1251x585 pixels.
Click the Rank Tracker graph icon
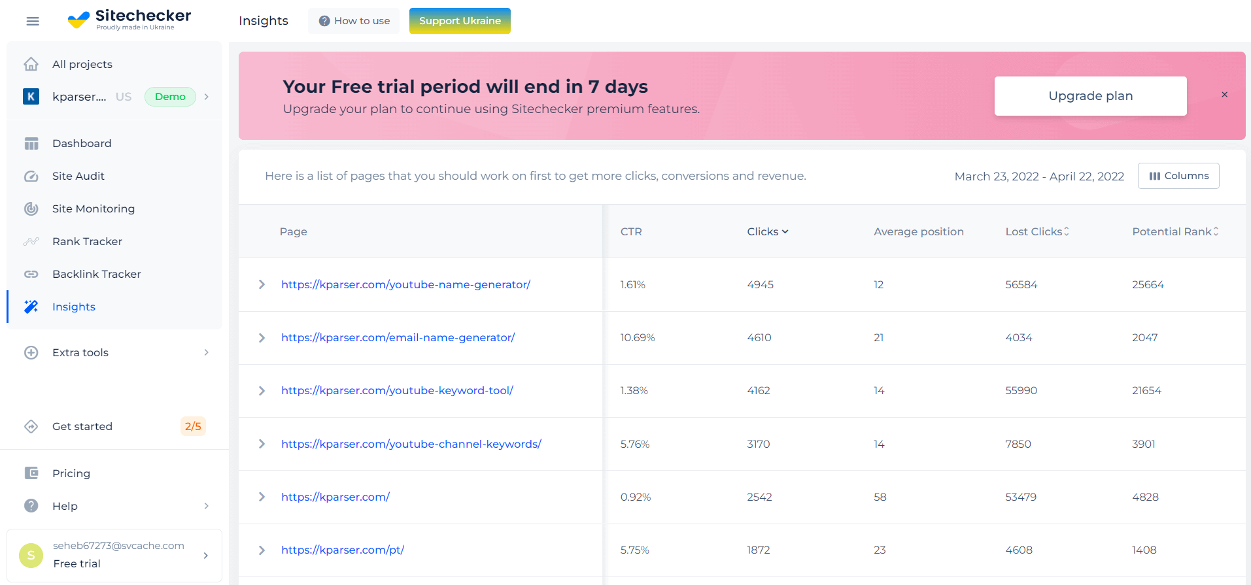point(31,241)
